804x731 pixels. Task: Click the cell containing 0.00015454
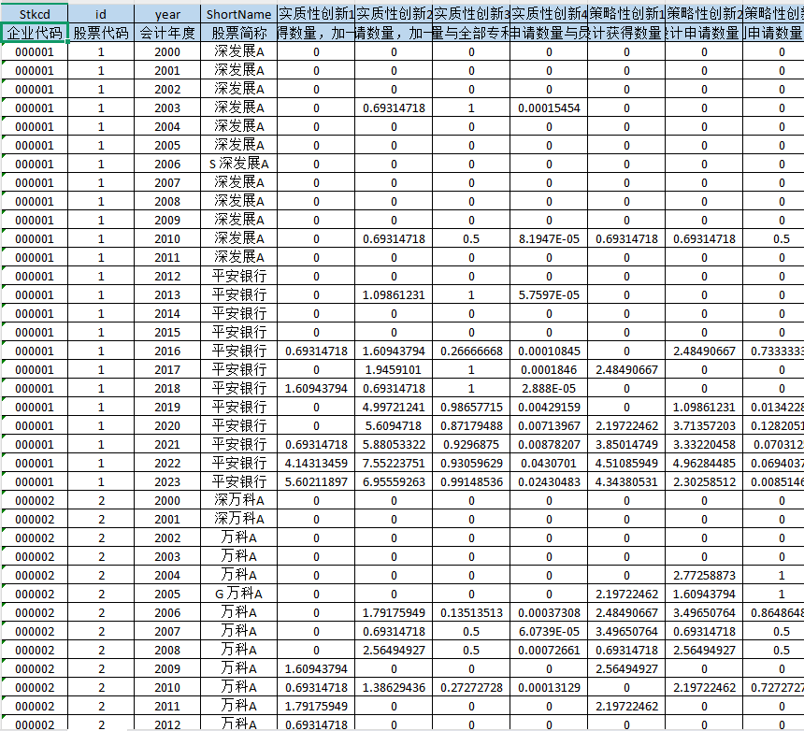click(x=549, y=107)
